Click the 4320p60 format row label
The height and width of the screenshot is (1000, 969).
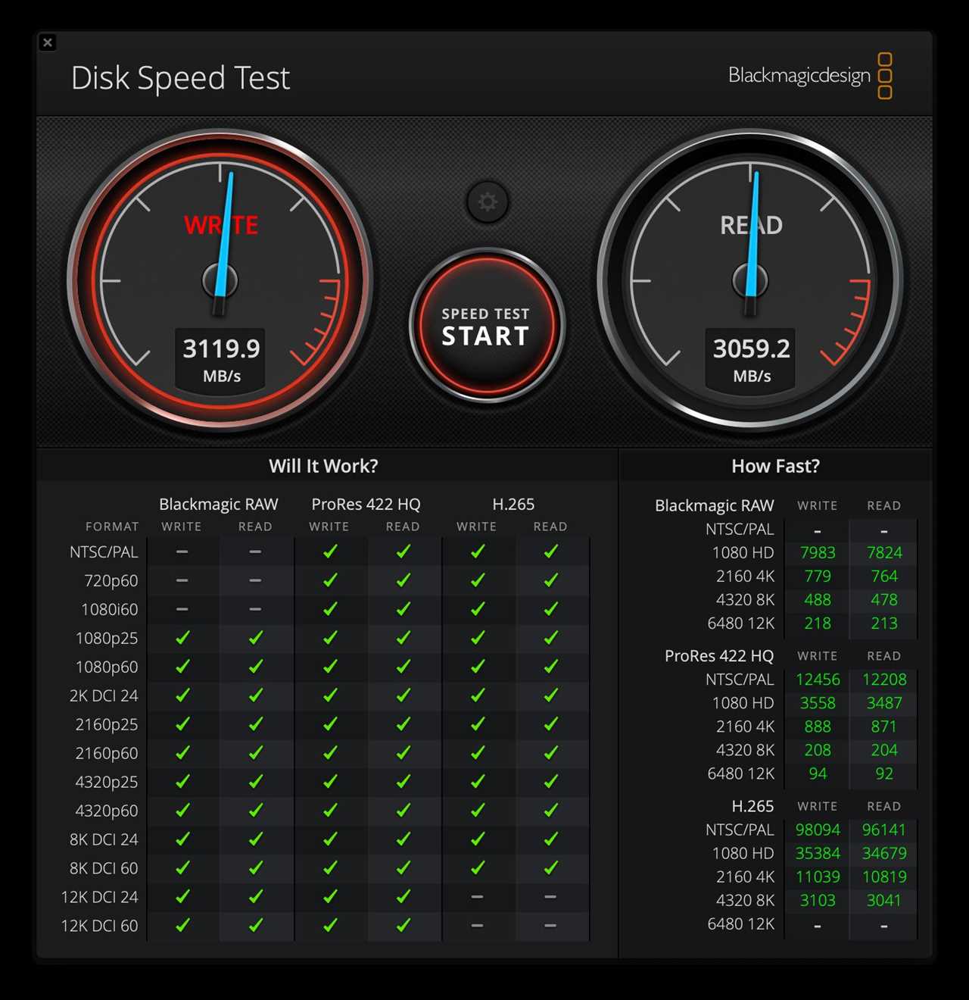coord(107,811)
